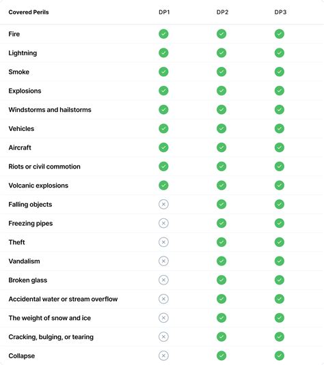Click DP1 X icon in Collapse row
324x365 pixels.
click(x=163, y=355)
